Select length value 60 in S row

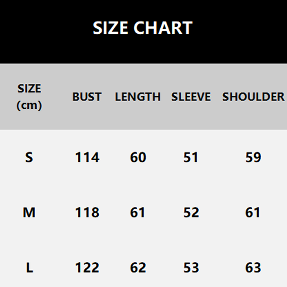point(138,157)
